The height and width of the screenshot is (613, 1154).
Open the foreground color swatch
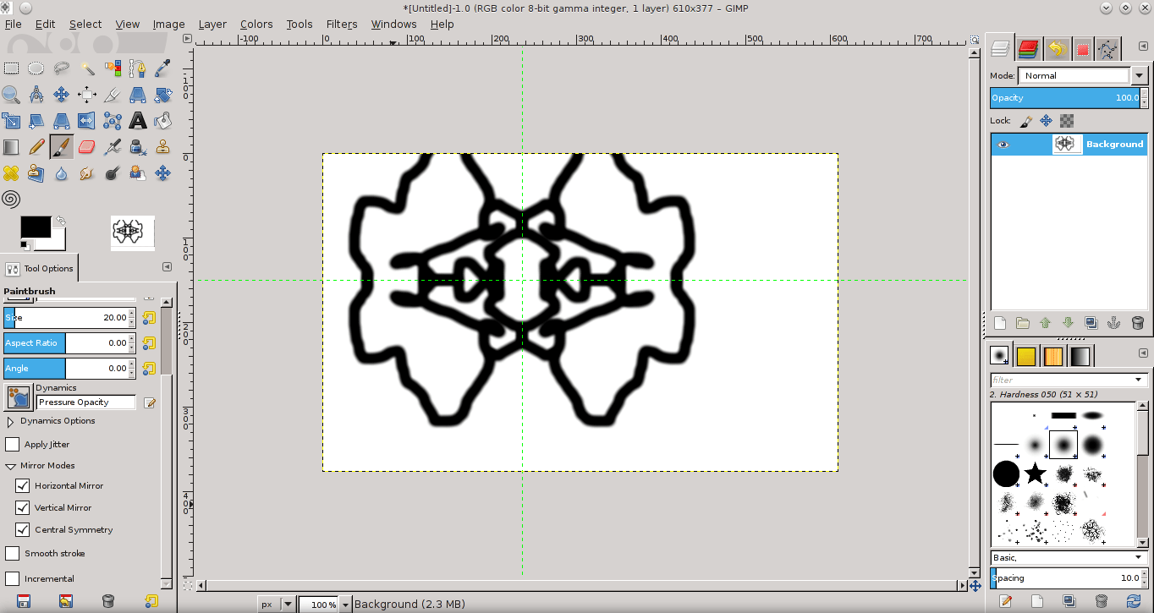[36, 225]
